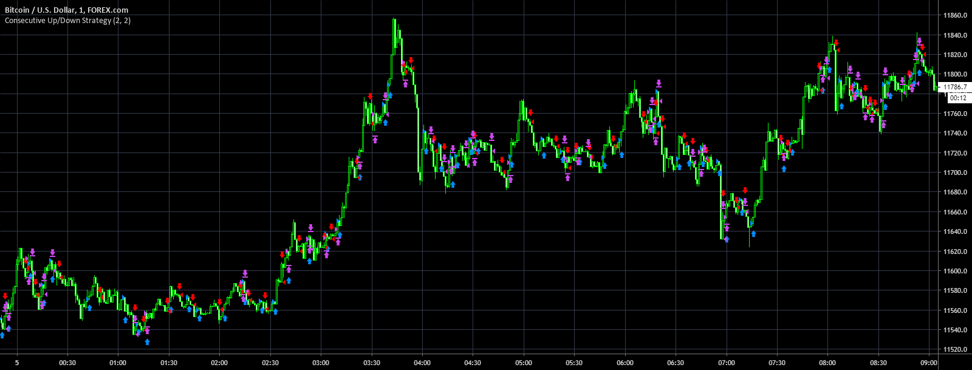The width and height of the screenshot is (972, 370).
Task: Click the 11860.0 price axis label
Action: coord(955,15)
